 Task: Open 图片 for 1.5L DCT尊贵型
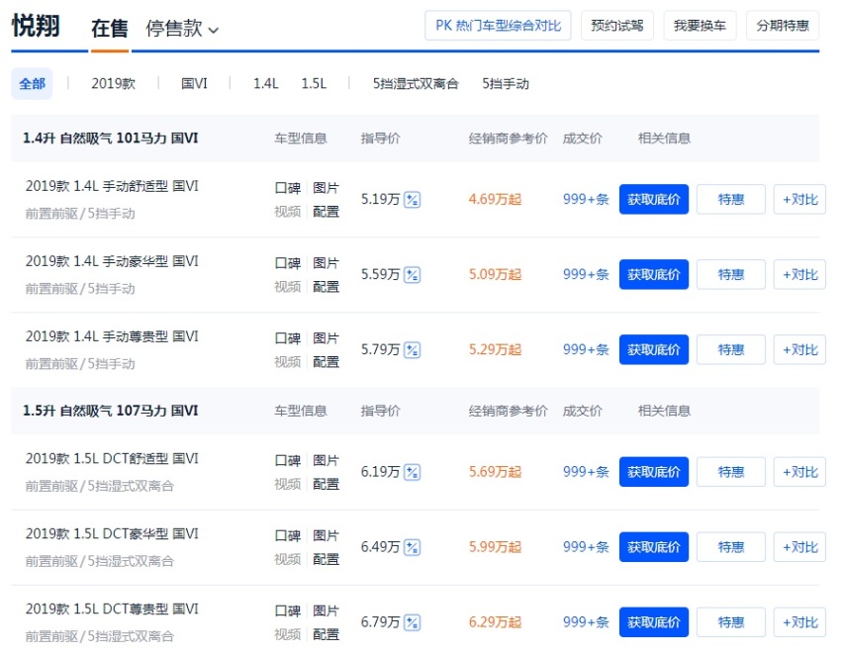coord(326,611)
